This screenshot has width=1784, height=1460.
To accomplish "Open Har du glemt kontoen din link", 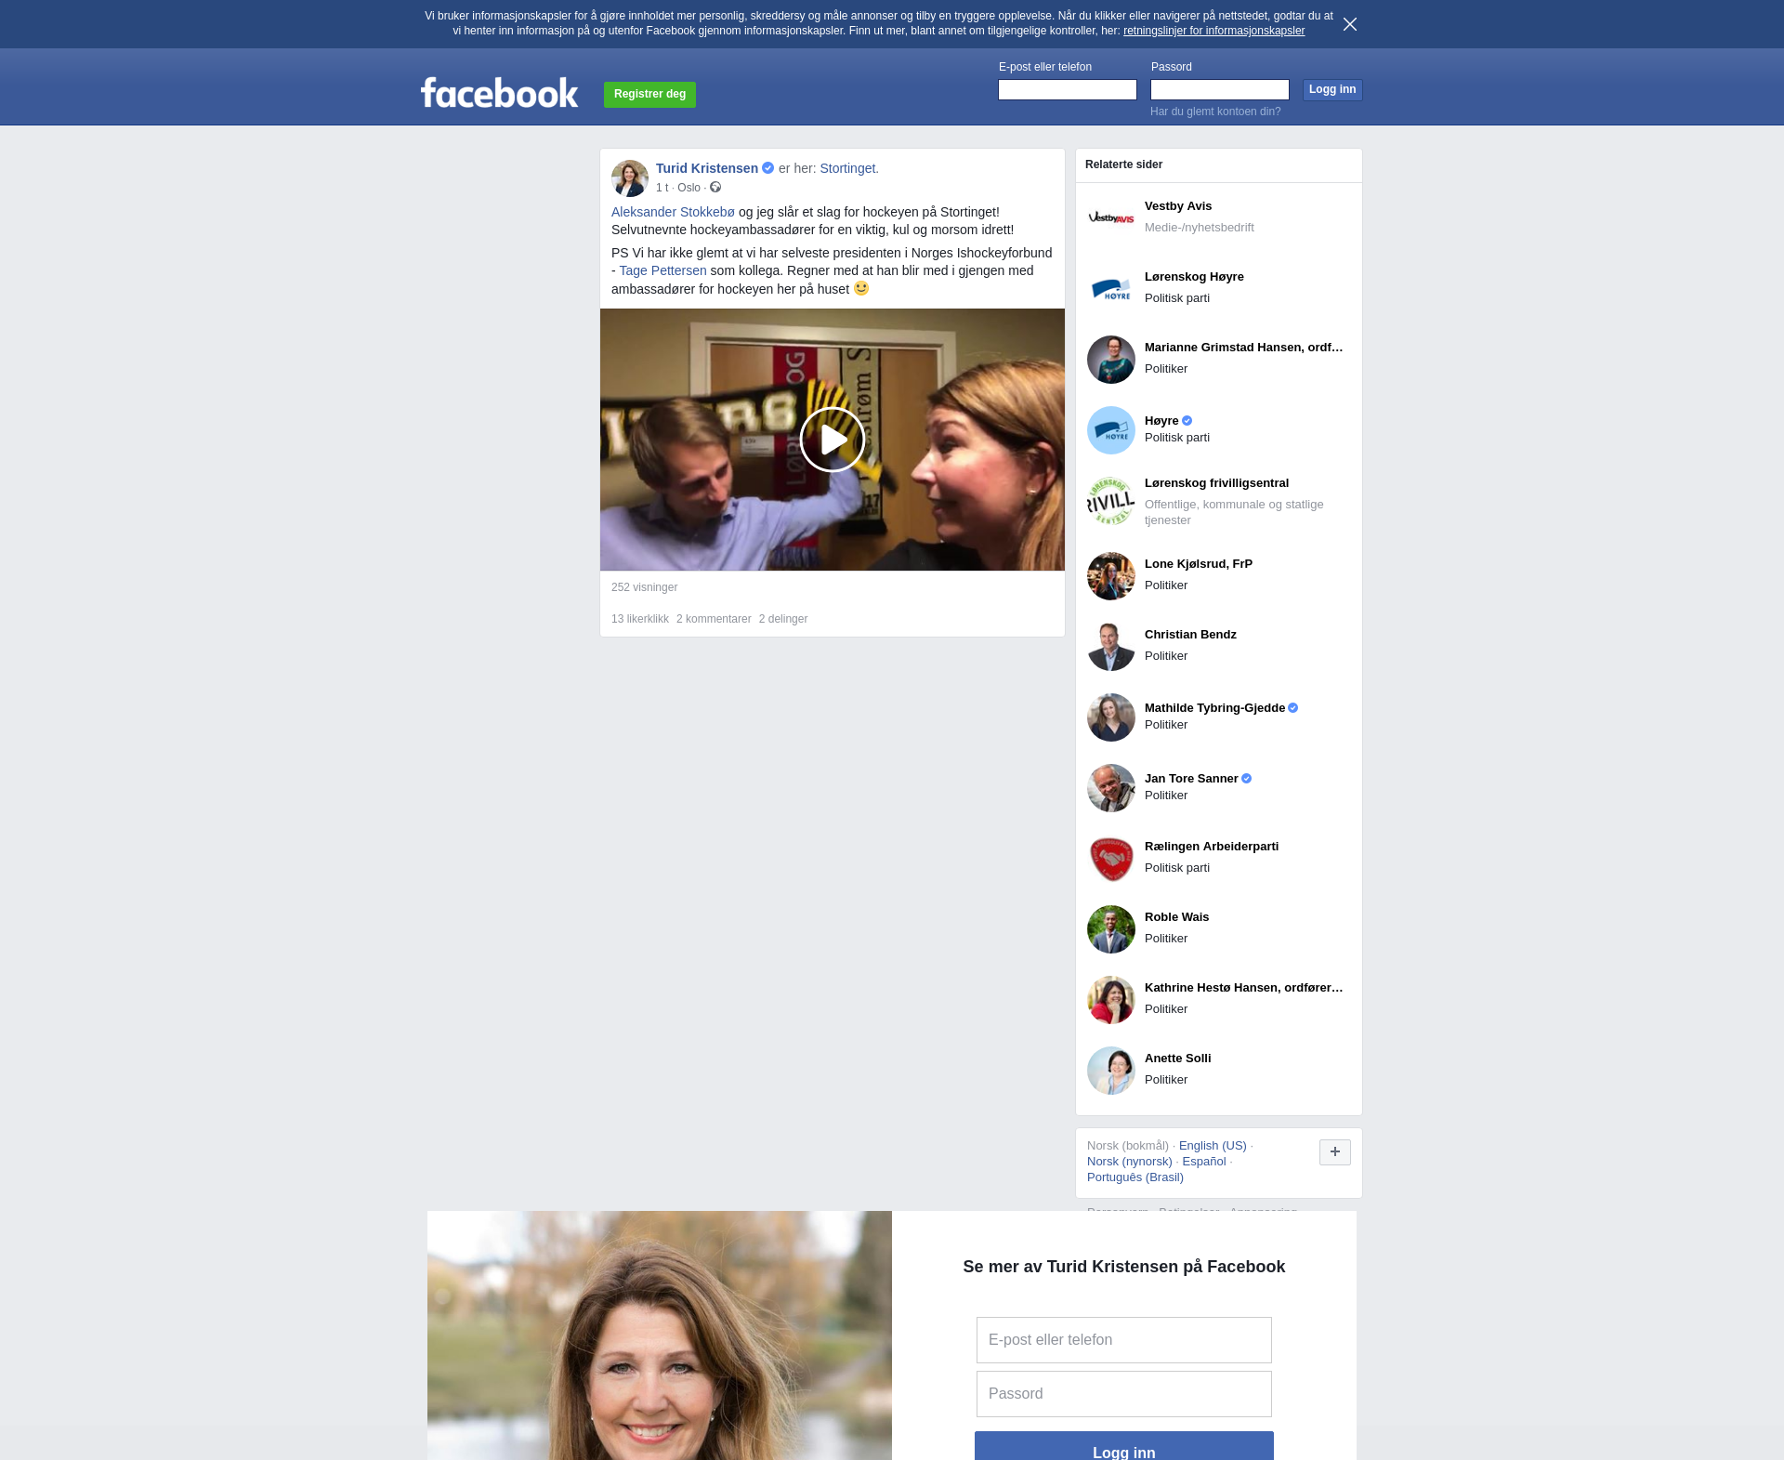I will [x=1215, y=112].
